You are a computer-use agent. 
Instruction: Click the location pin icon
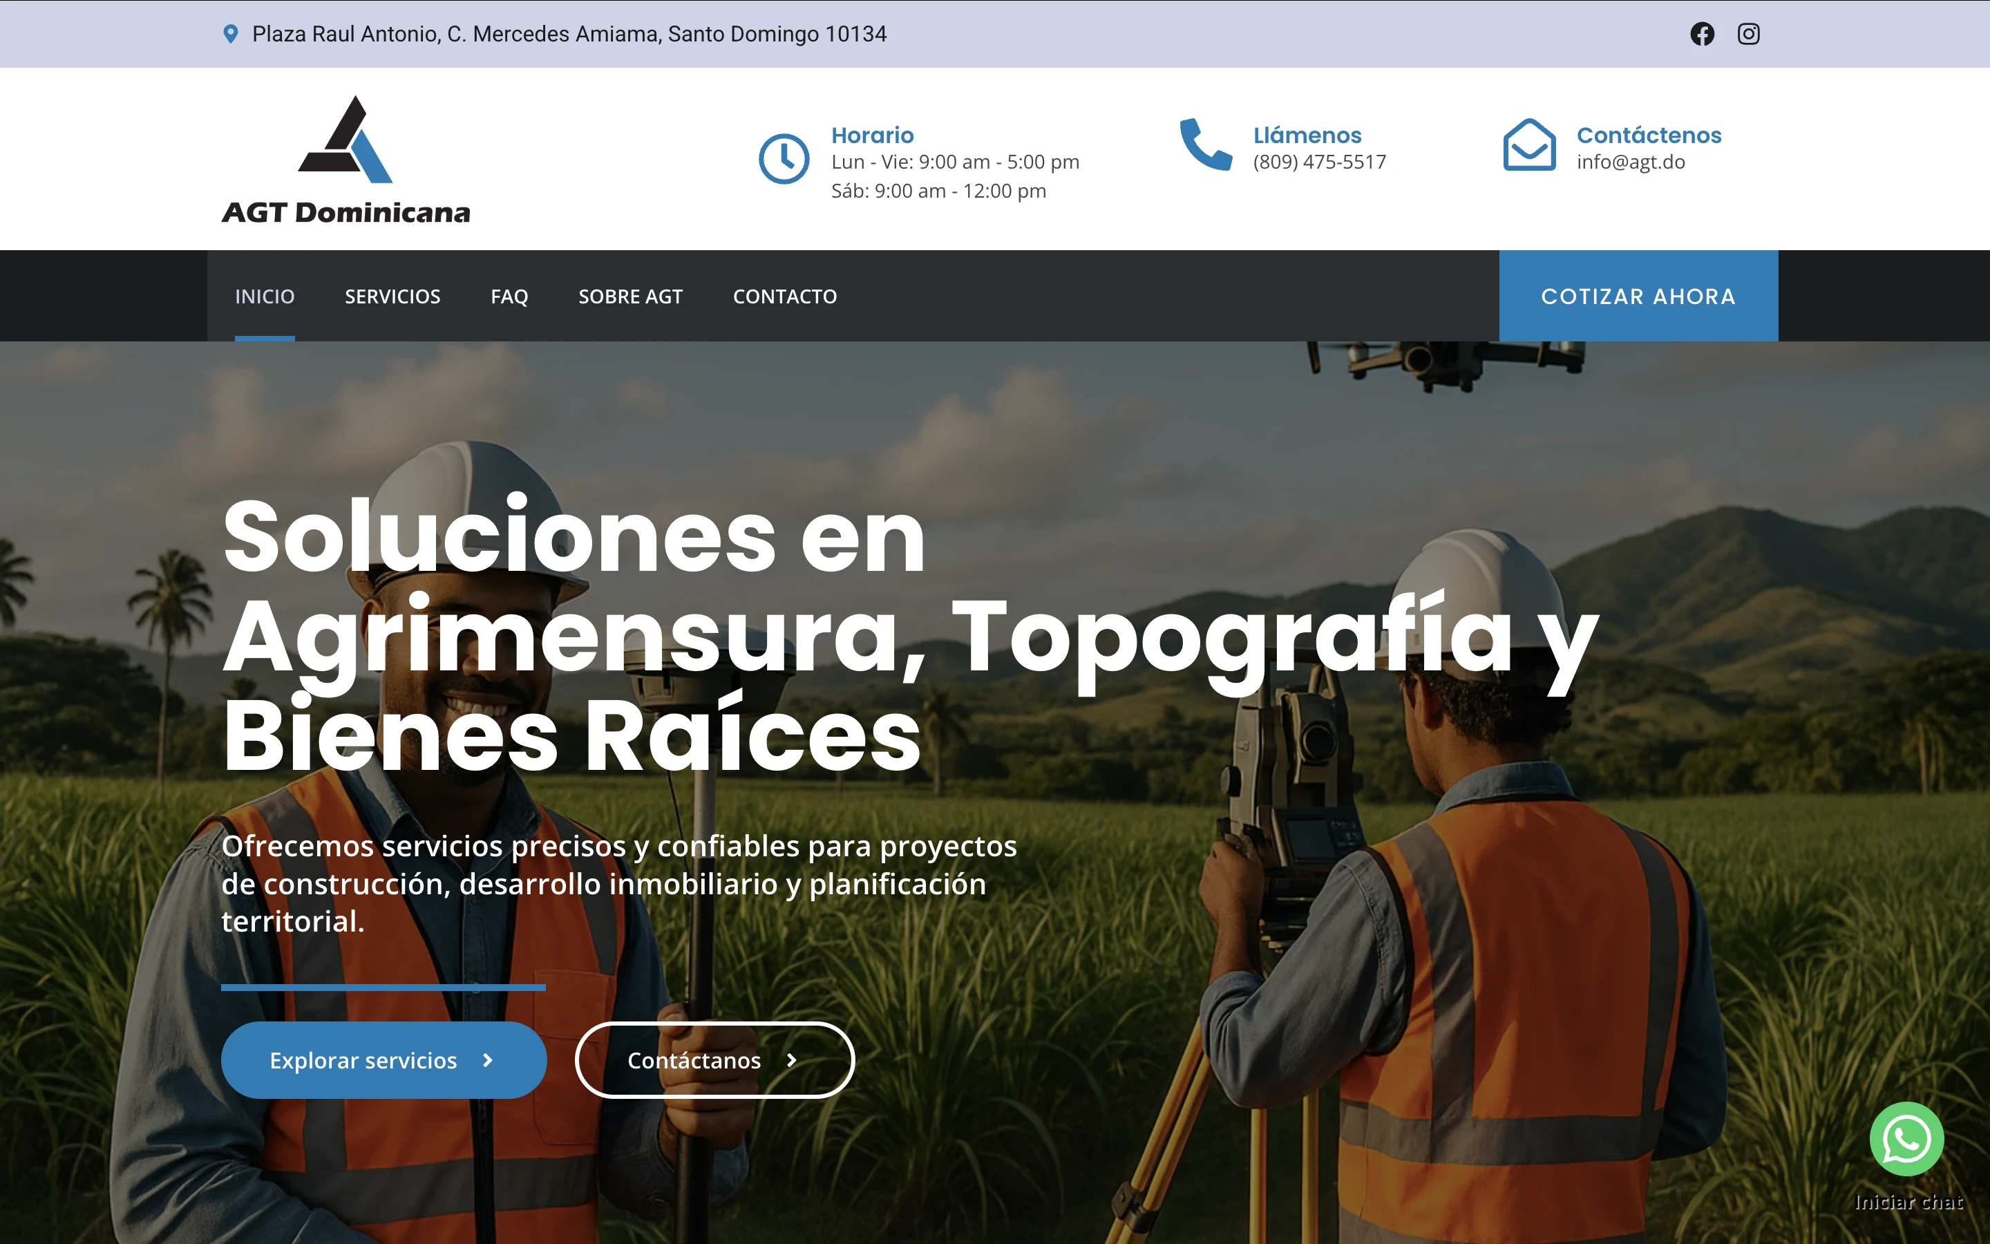tap(231, 34)
